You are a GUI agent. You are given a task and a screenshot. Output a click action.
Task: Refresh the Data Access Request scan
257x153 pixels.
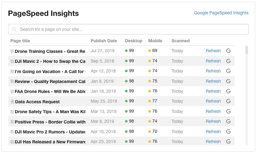213,101
